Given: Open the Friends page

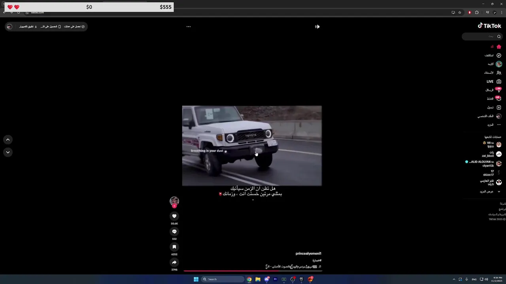Looking at the screenshot, I should [493, 73].
